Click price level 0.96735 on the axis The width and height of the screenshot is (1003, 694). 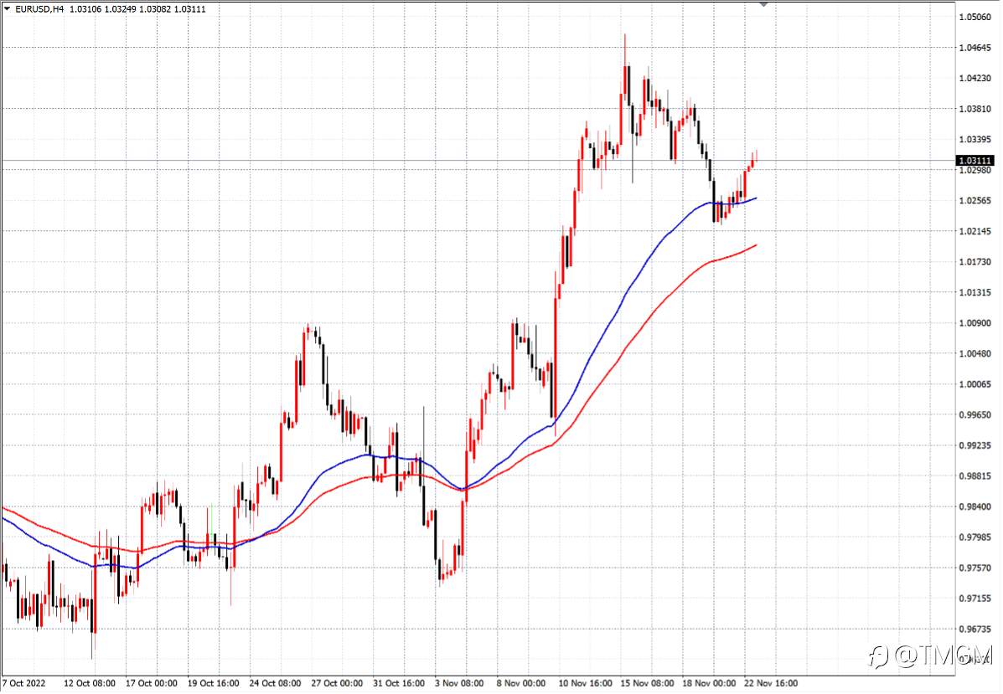[x=975, y=629]
